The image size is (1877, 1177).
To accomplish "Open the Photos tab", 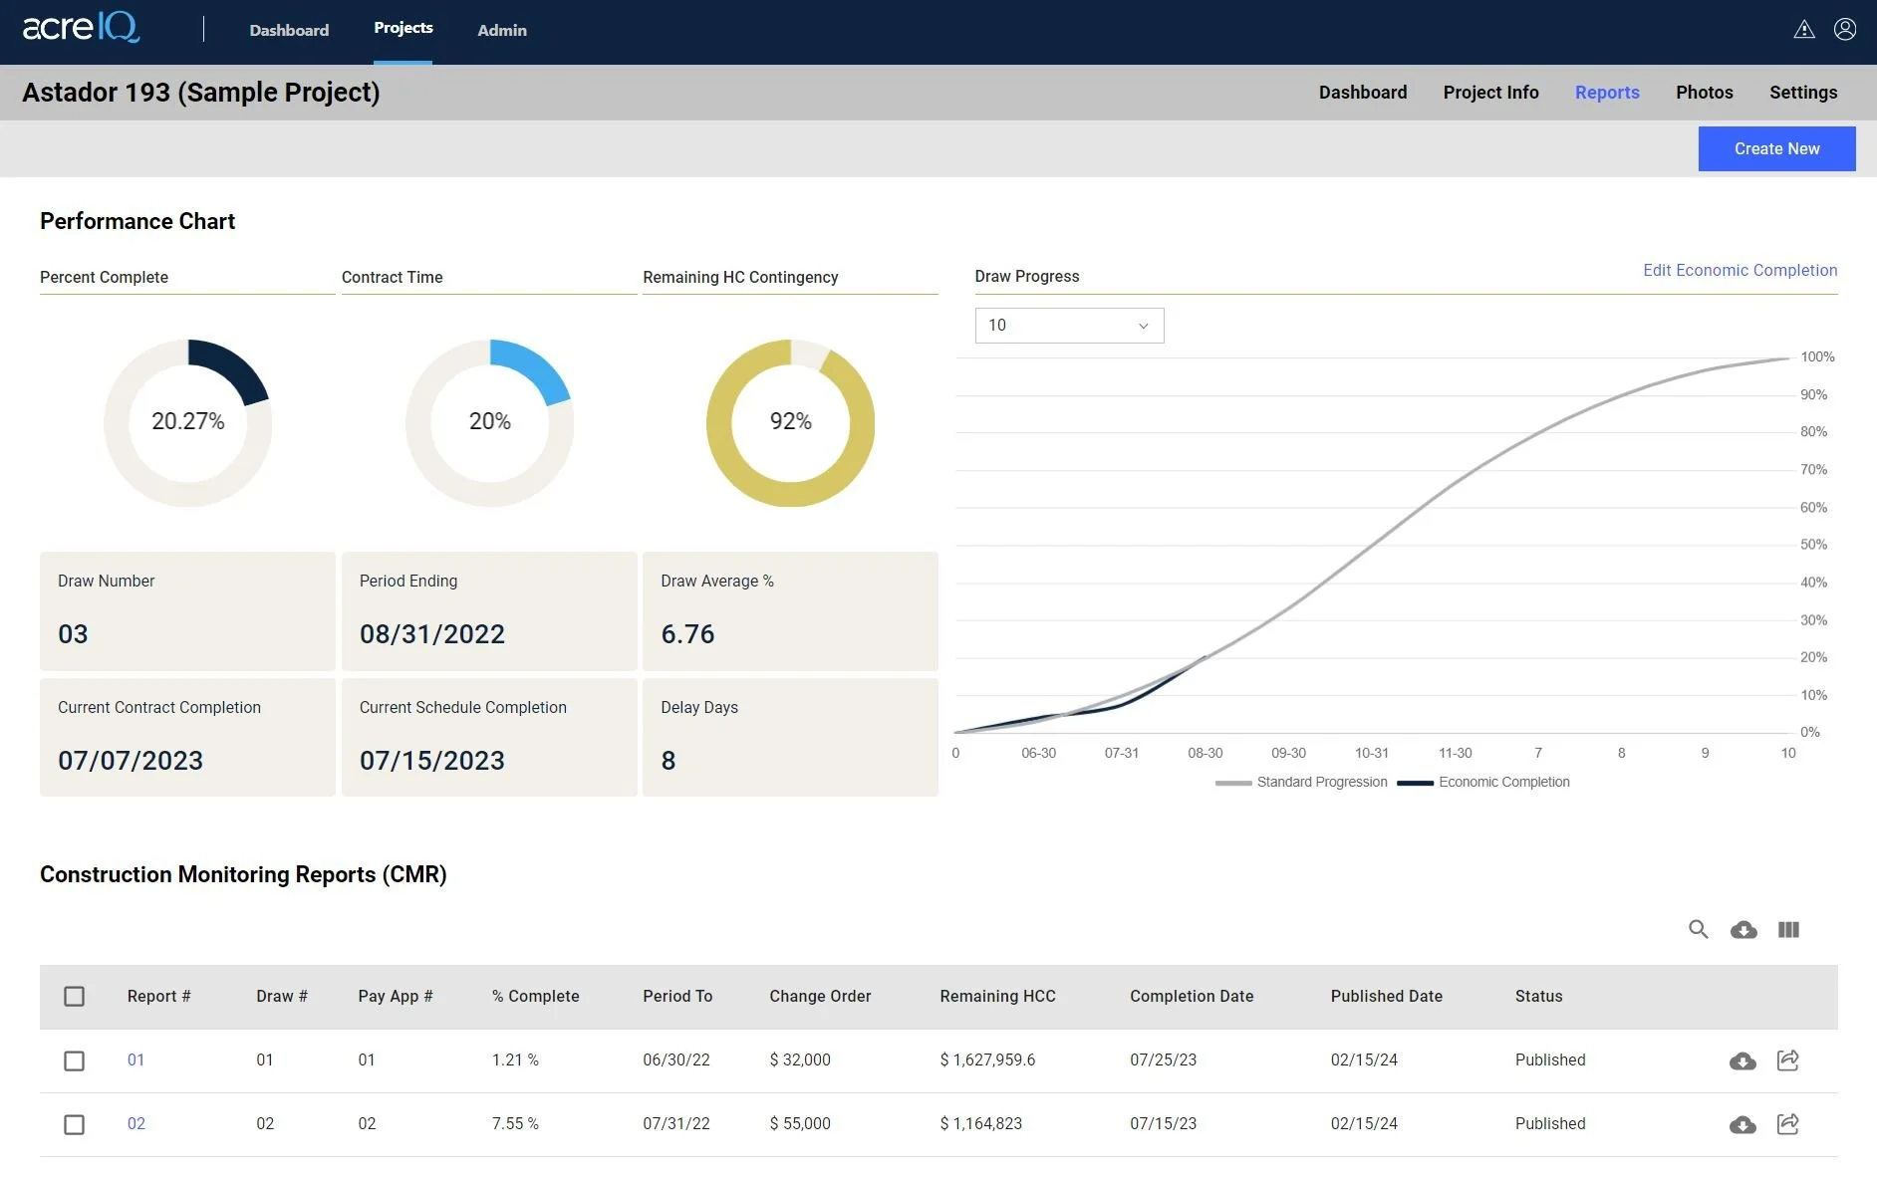I will (x=1704, y=93).
